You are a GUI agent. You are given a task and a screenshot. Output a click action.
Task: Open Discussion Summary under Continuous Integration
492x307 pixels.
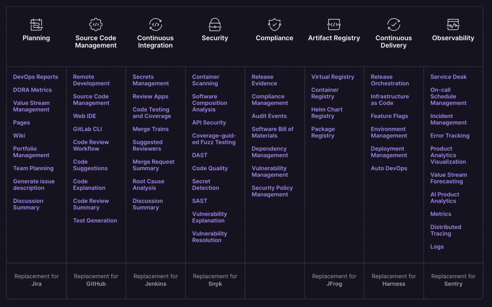point(148,204)
